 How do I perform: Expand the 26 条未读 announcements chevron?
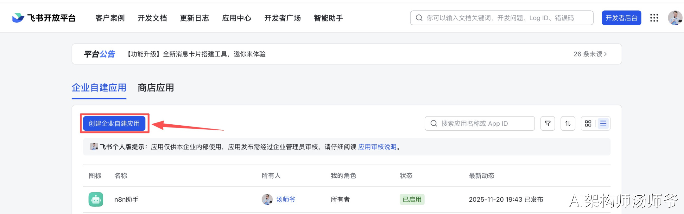(x=605, y=54)
